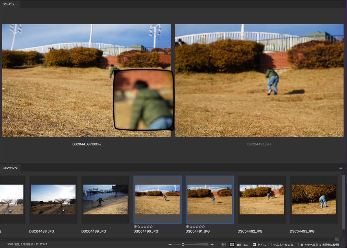The image size is (347, 248).
Task: Select the コンテンツ panel tab
Action: click(10, 168)
